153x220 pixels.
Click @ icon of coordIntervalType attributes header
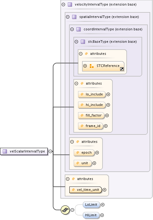point(82,83)
